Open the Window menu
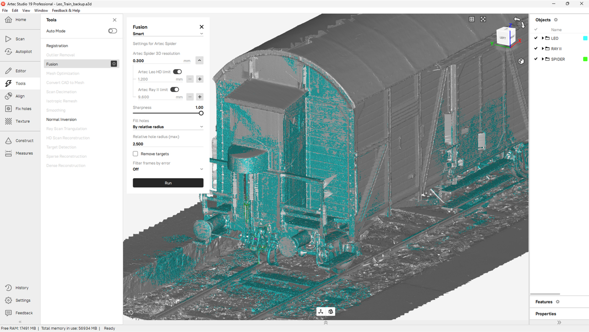Image resolution: width=589 pixels, height=332 pixels. (x=41, y=11)
